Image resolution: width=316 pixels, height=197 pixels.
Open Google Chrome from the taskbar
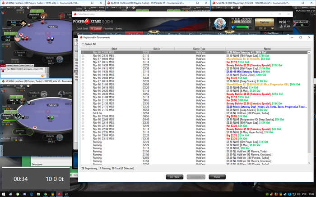tap(45, 194)
